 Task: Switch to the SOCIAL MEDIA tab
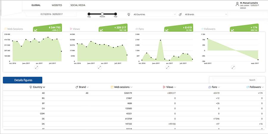(78, 5)
